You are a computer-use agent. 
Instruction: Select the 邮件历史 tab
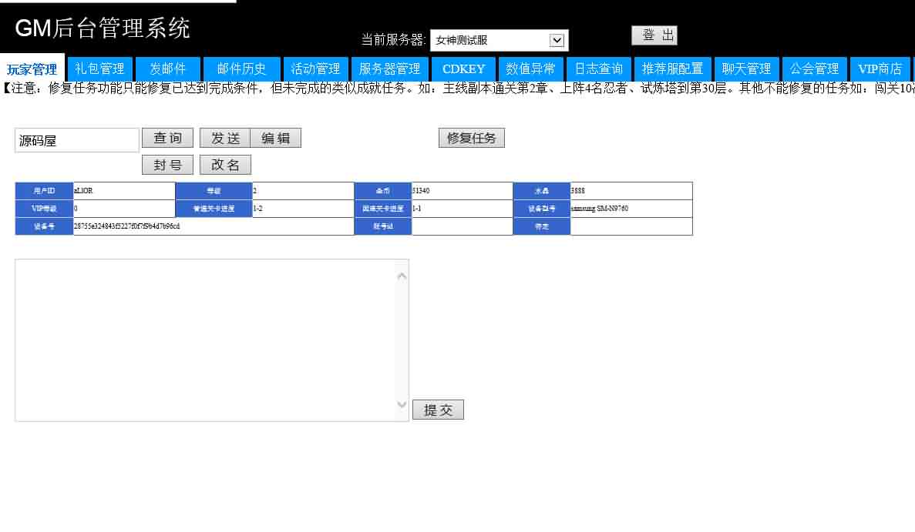point(240,69)
